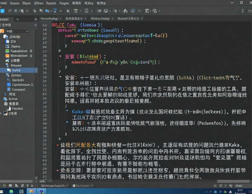252x194 pixels.
Task: Click the window layout toolbar icon
Action: 147,11
